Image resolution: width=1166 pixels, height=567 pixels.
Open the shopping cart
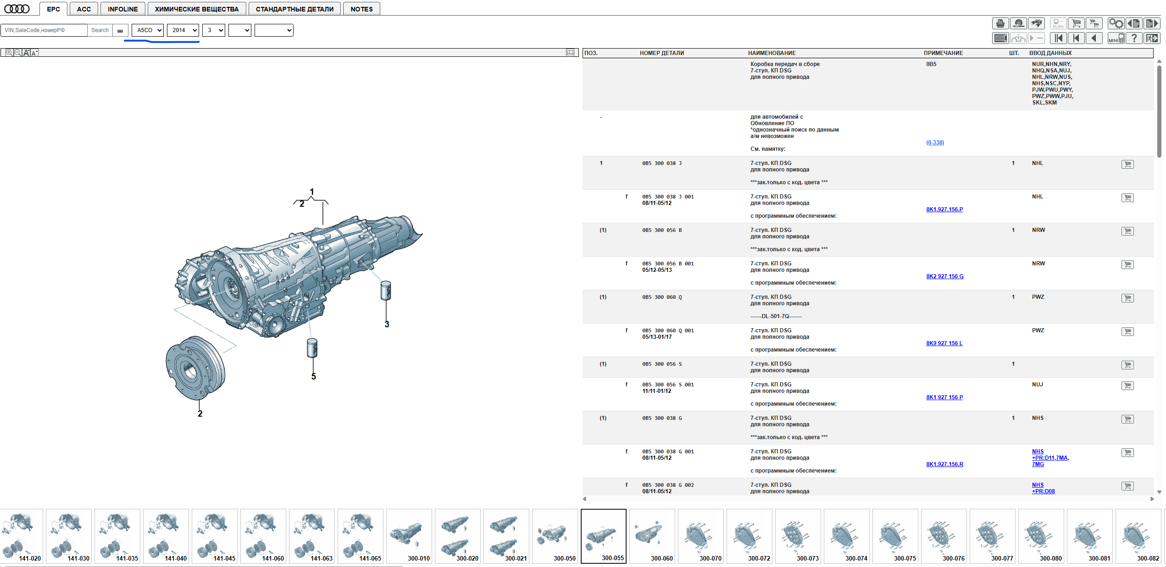(1076, 23)
